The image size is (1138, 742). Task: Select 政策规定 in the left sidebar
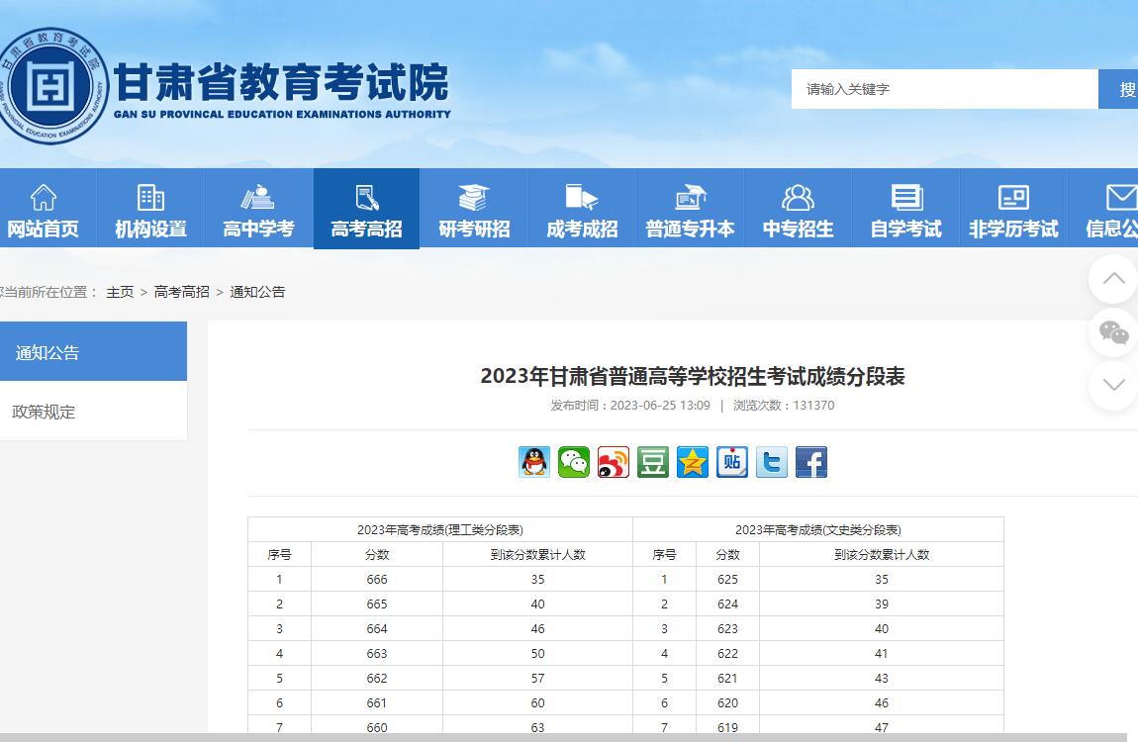point(94,412)
